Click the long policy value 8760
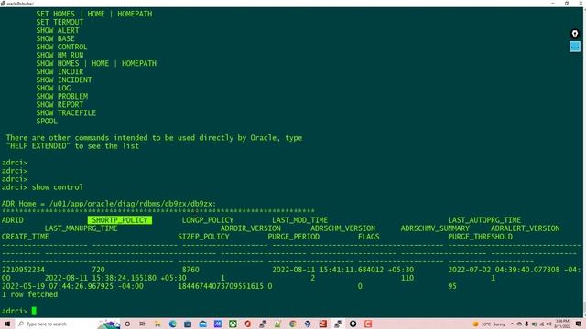Screen dimensions: 586x329 click(190, 270)
